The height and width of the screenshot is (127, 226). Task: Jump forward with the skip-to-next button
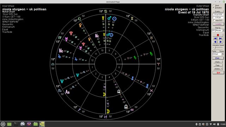tap(220, 38)
